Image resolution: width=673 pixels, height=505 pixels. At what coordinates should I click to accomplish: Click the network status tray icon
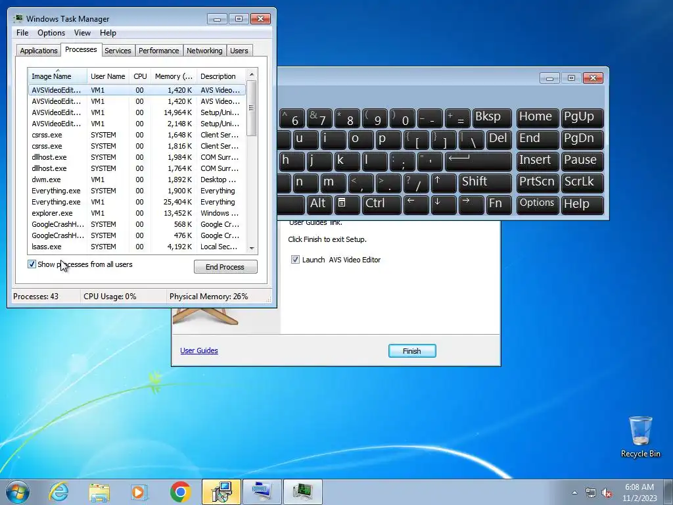pos(591,493)
